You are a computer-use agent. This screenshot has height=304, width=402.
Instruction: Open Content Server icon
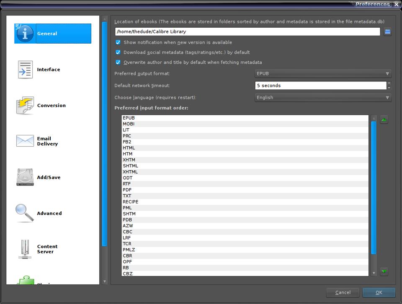click(25, 249)
